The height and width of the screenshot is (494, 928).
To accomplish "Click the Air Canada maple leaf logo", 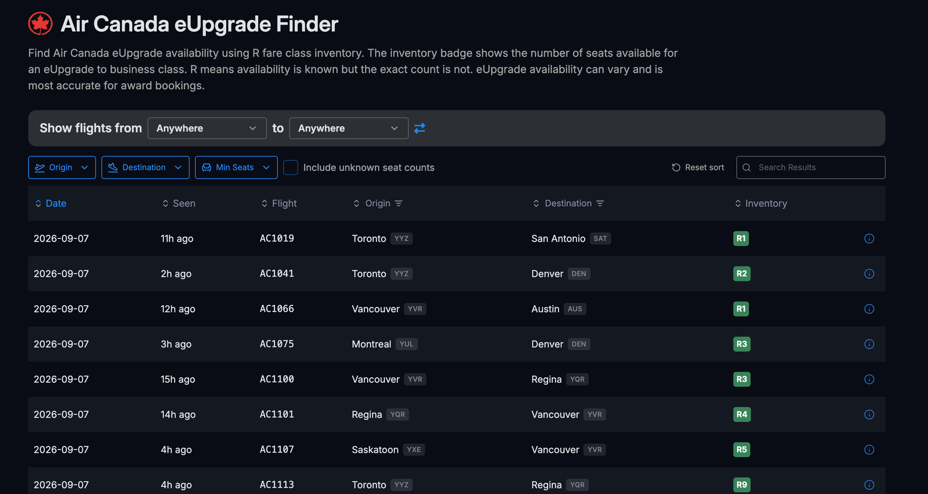I will point(41,24).
